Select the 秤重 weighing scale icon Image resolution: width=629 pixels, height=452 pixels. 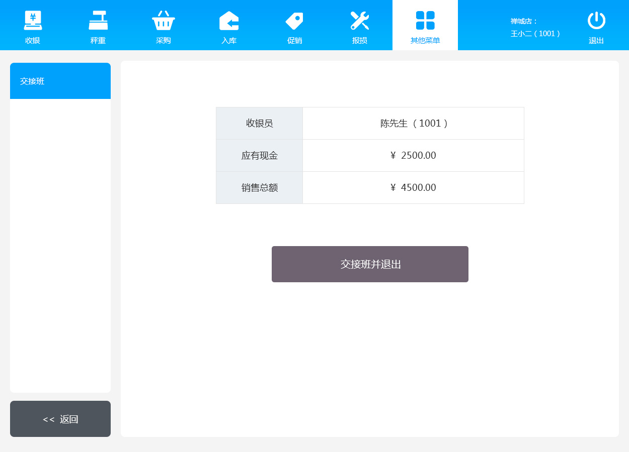(98, 21)
